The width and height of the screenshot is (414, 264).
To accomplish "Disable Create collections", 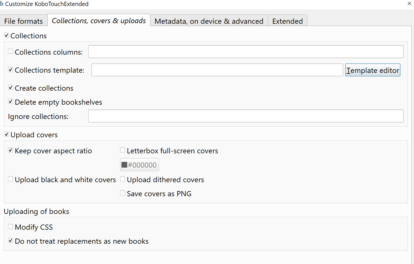I will [x=11, y=88].
